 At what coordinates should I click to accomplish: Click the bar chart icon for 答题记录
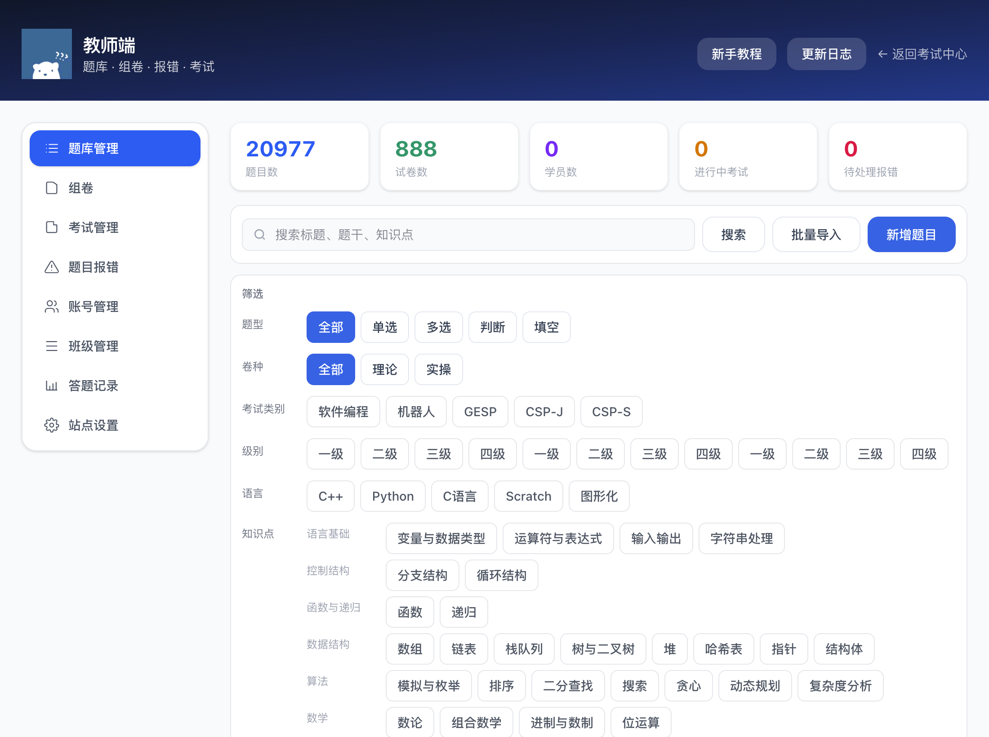click(x=52, y=386)
